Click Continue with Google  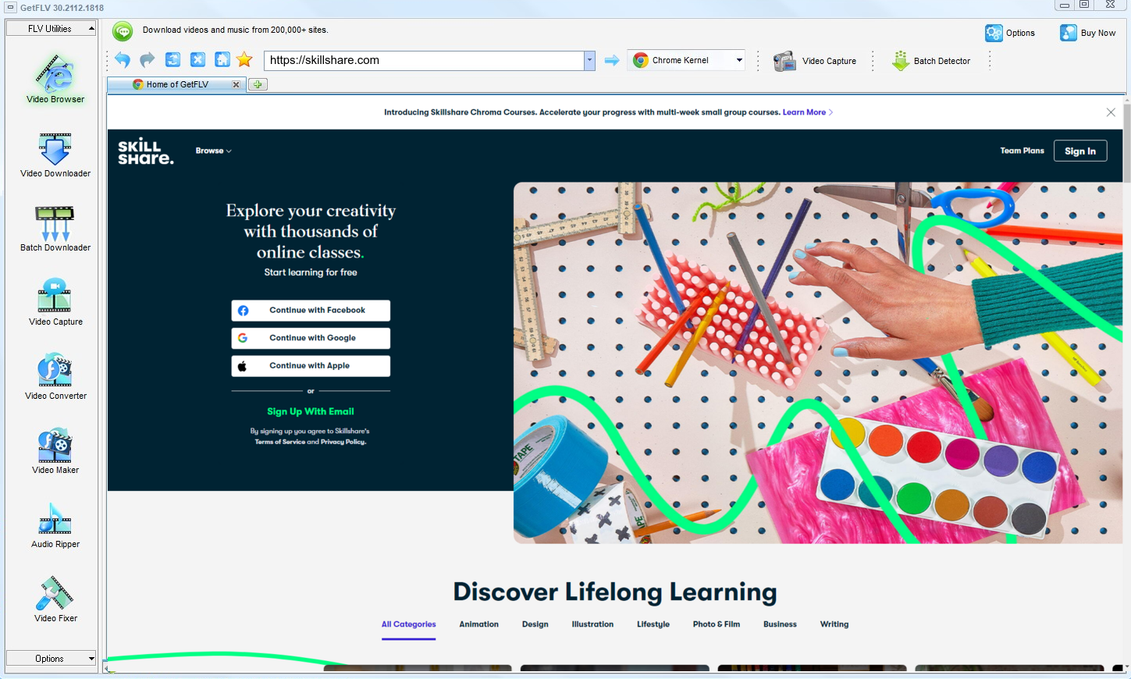click(x=311, y=338)
